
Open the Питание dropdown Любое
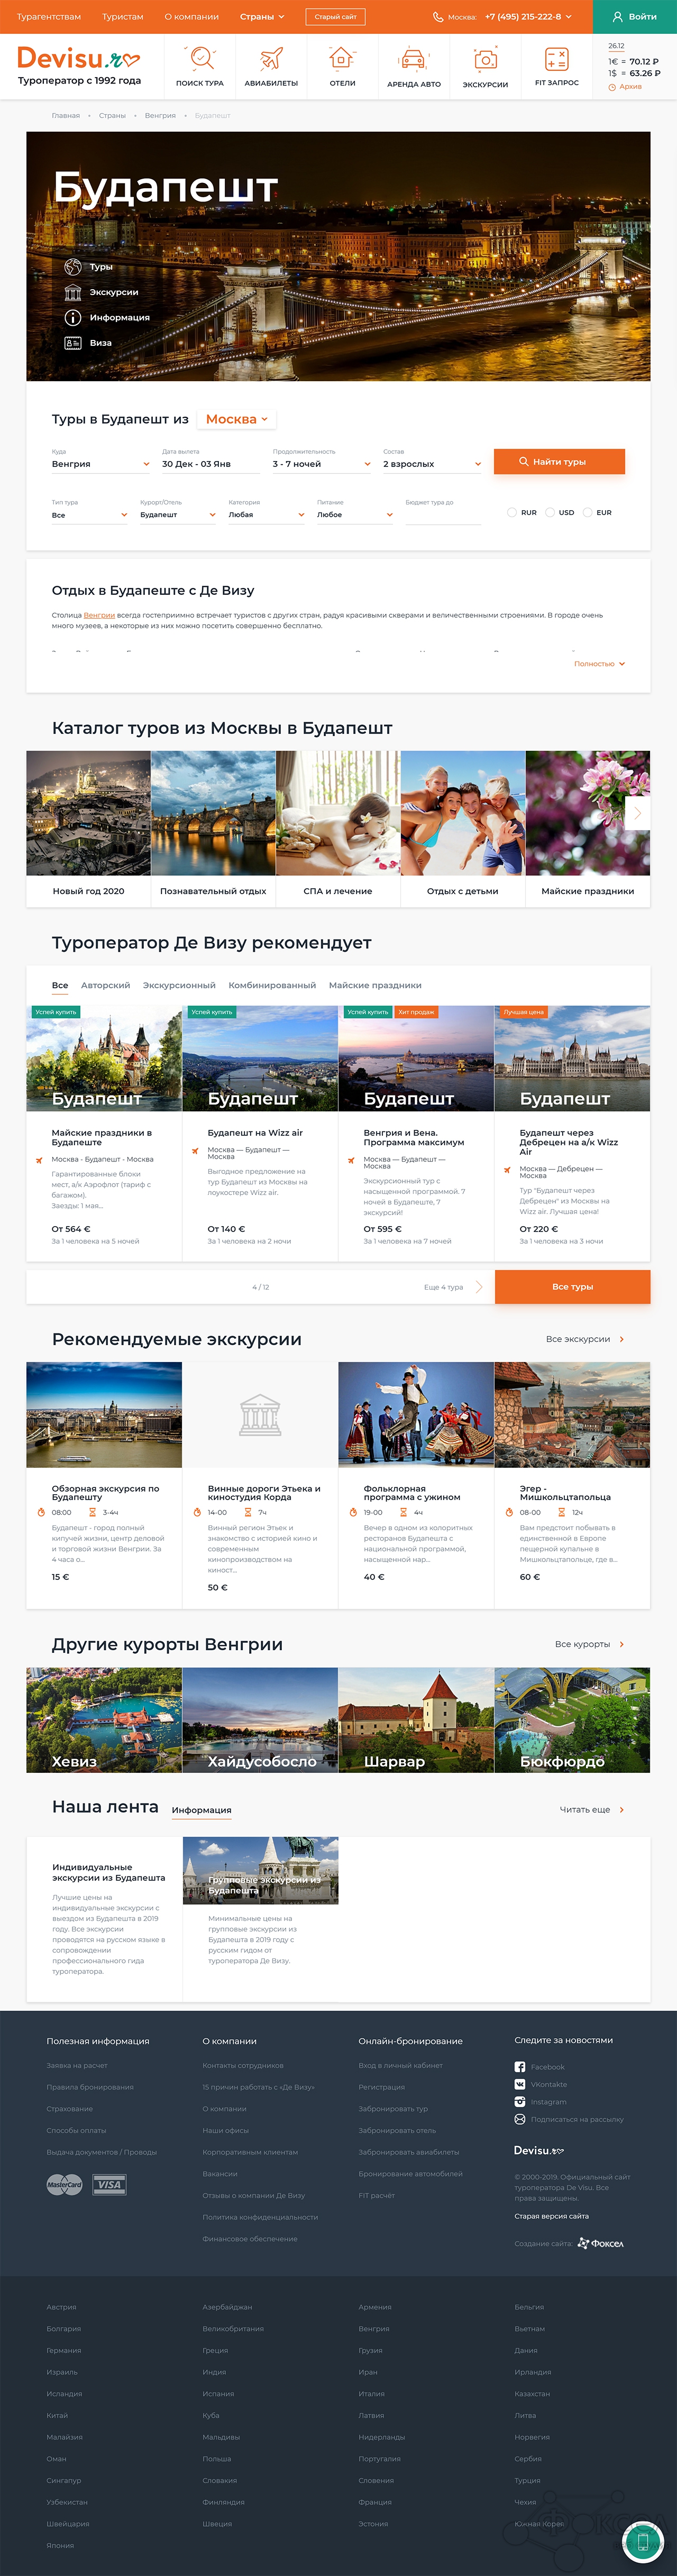tap(355, 515)
